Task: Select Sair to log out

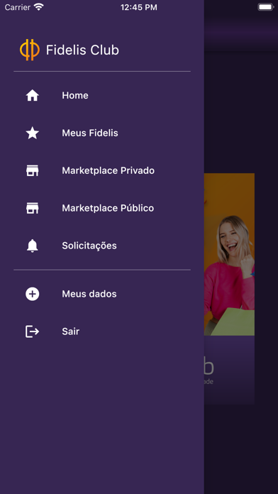Action: point(102,331)
